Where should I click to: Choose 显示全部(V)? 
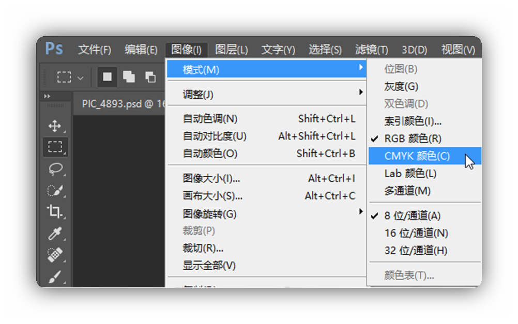[267, 265]
